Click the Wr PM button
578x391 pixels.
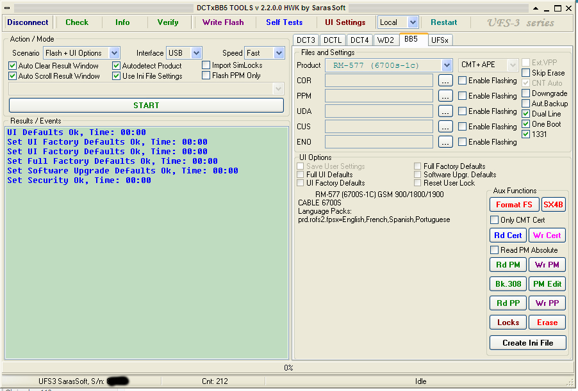pyautogui.click(x=547, y=265)
